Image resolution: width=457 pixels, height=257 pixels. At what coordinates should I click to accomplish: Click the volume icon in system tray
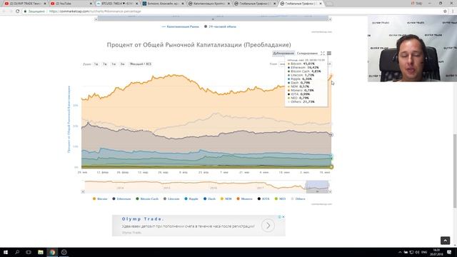click(417, 252)
